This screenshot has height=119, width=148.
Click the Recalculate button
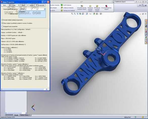41,5
